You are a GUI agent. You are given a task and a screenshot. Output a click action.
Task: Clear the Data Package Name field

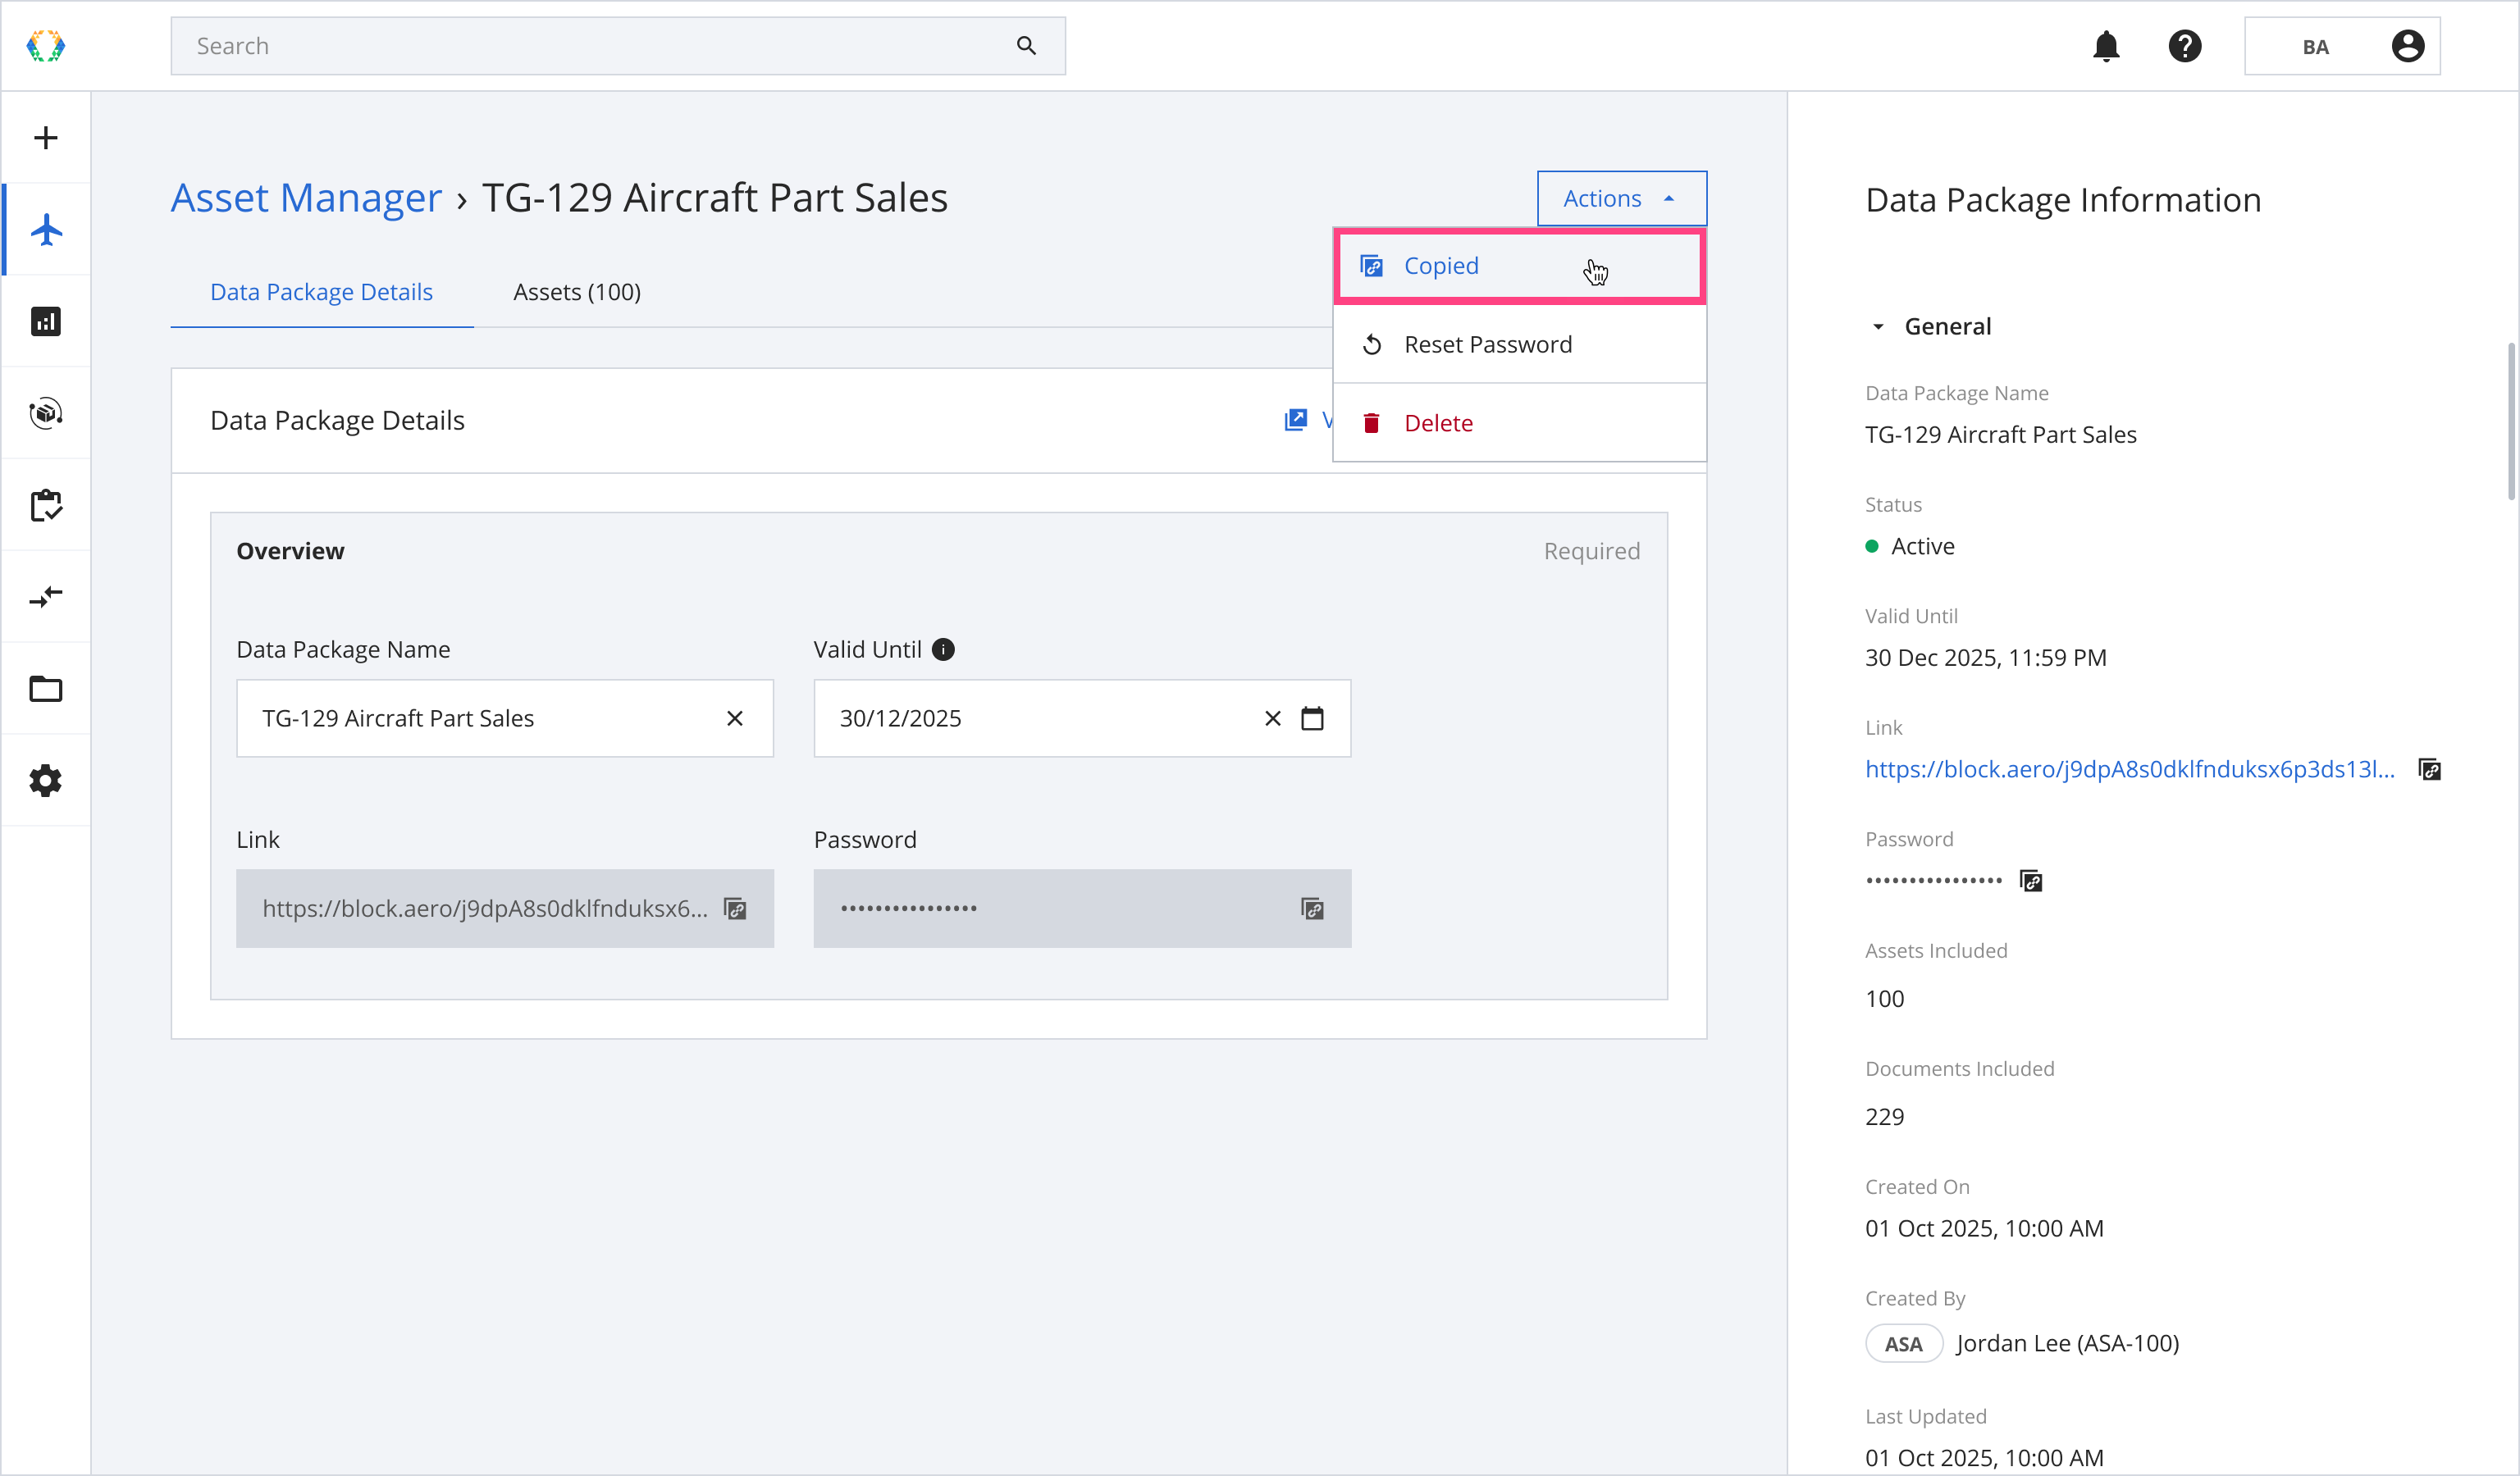tap(735, 718)
